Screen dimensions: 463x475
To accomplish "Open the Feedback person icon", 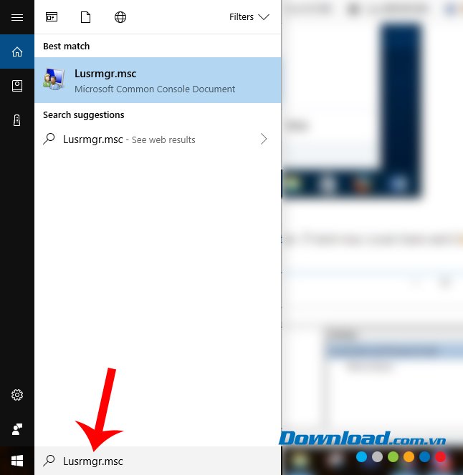I will tap(17, 429).
